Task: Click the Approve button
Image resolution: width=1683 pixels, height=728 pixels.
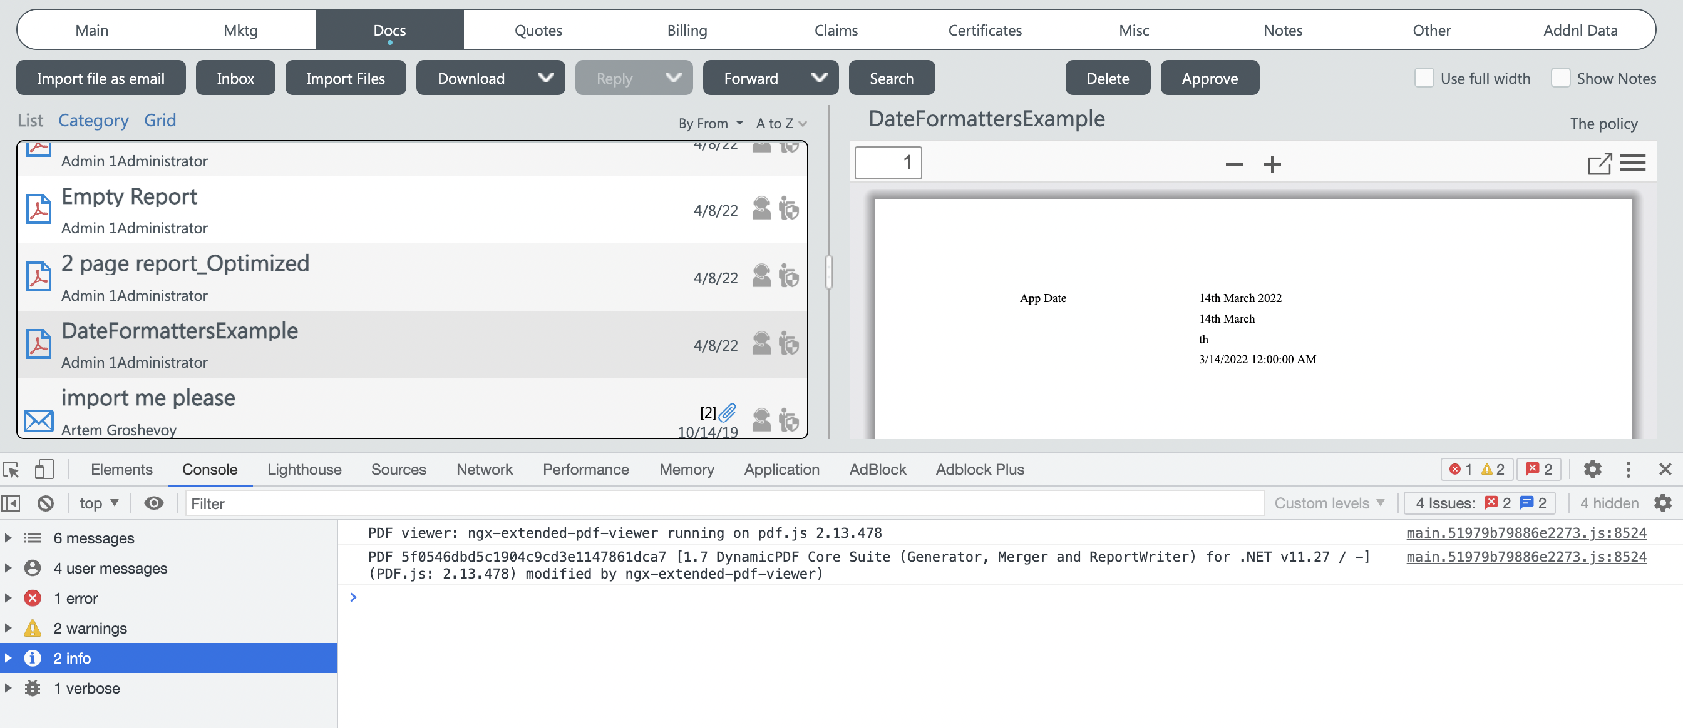Action: click(x=1209, y=78)
